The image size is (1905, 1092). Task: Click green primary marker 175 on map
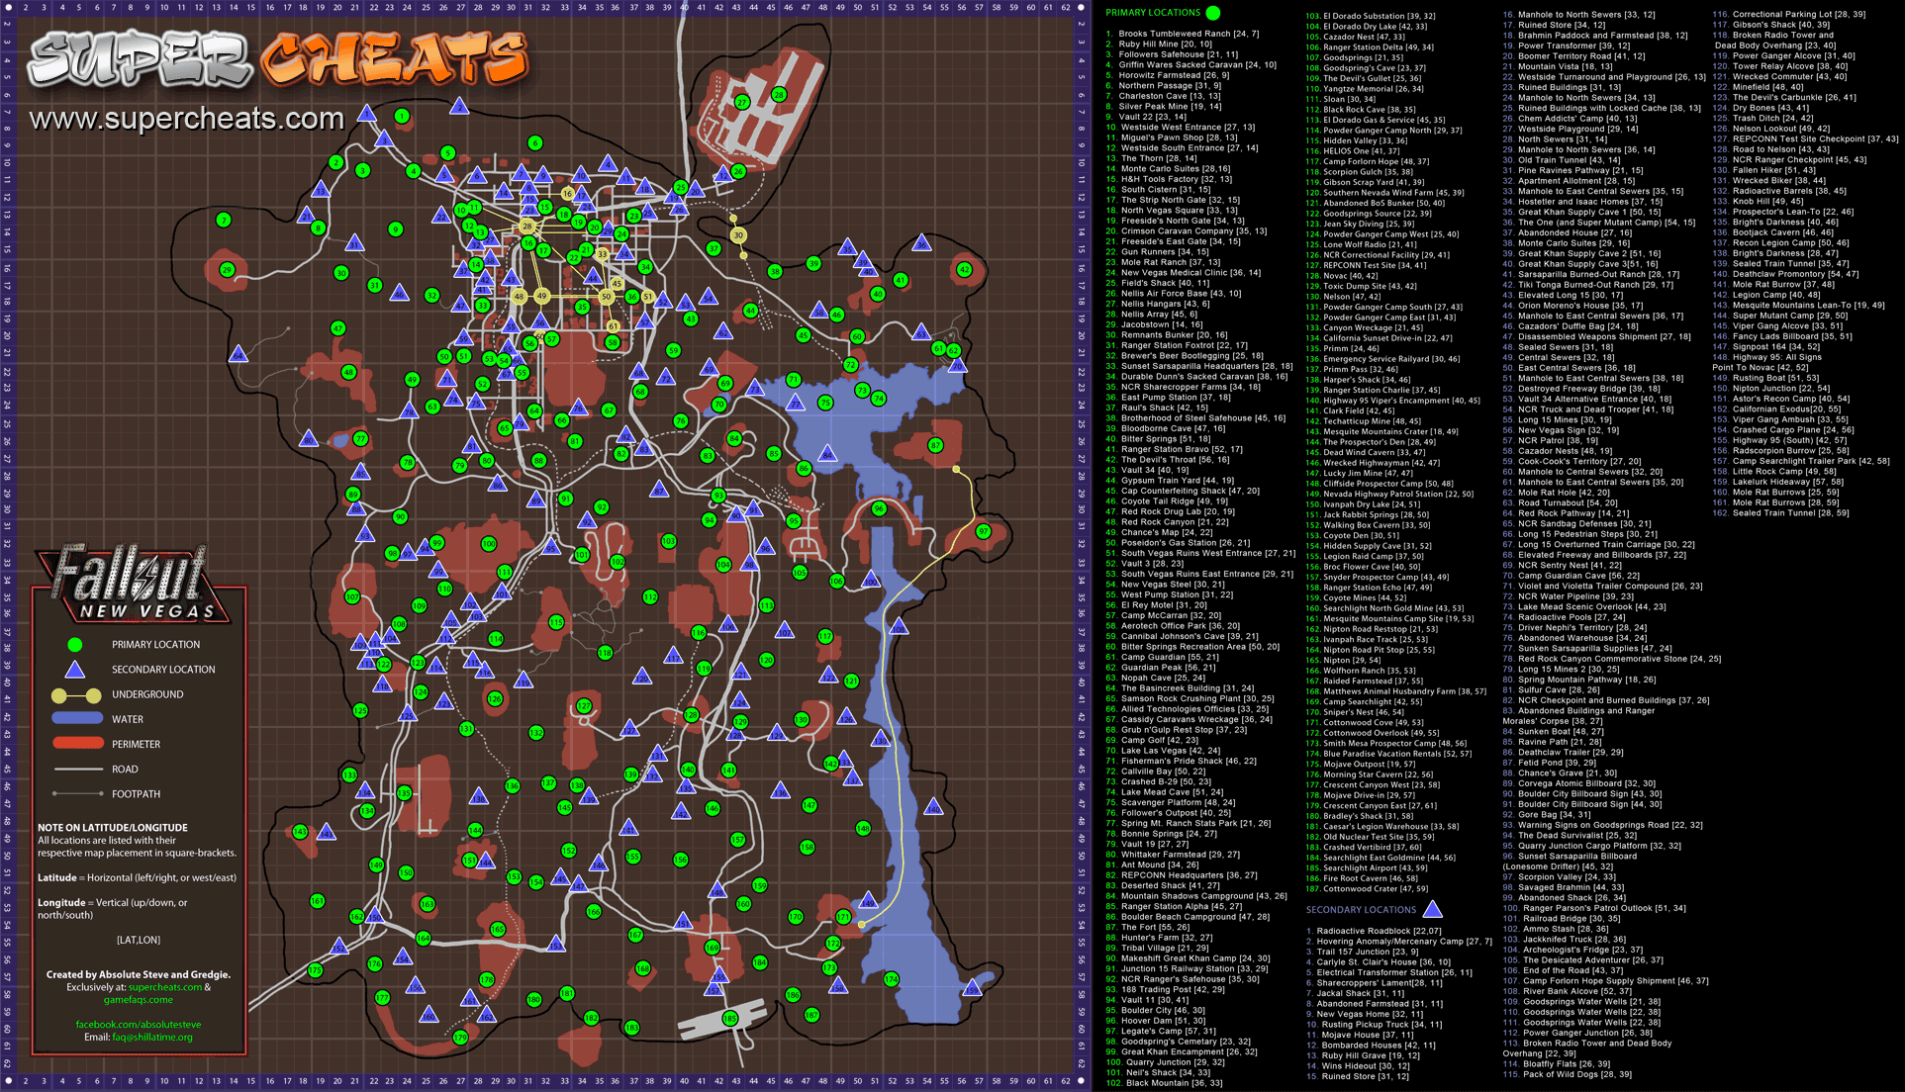316,970
